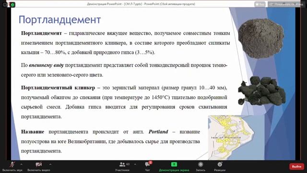Turn on video camera in Zoom
307x173 pixels.
[x=38, y=166]
